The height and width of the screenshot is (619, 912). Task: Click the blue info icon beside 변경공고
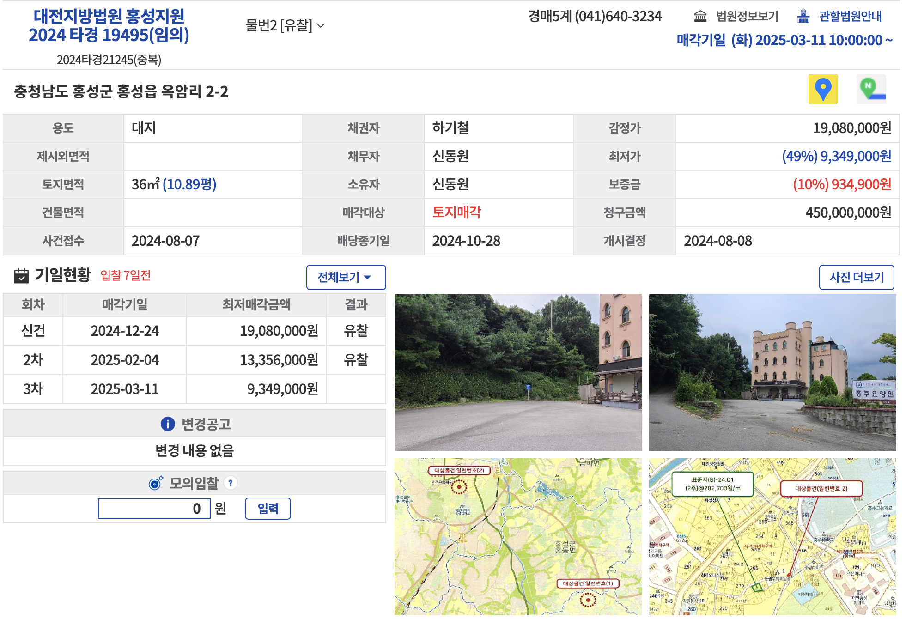point(168,424)
